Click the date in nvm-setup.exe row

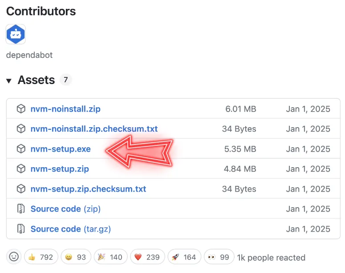click(x=308, y=149)
